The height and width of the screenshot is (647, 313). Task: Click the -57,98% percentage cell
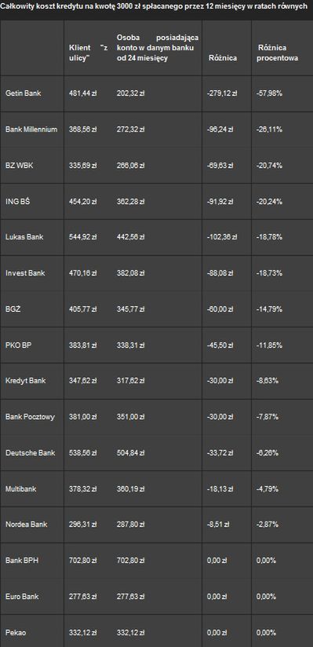pos(269,93)
